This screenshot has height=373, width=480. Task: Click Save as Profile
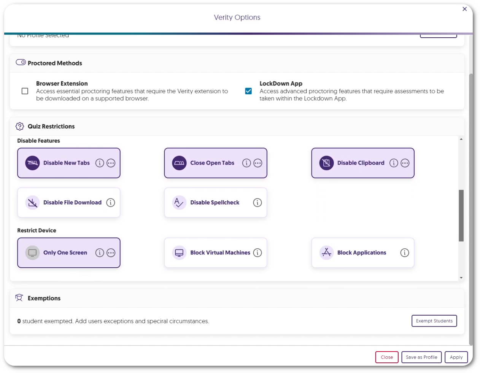421,357
